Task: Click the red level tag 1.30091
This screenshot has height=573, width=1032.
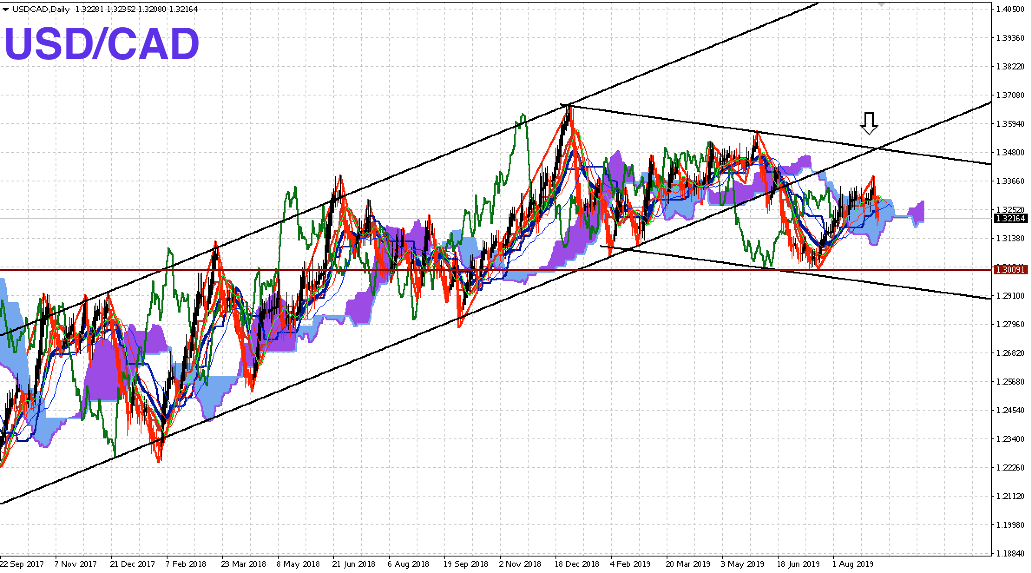Action: [1011, 270]
